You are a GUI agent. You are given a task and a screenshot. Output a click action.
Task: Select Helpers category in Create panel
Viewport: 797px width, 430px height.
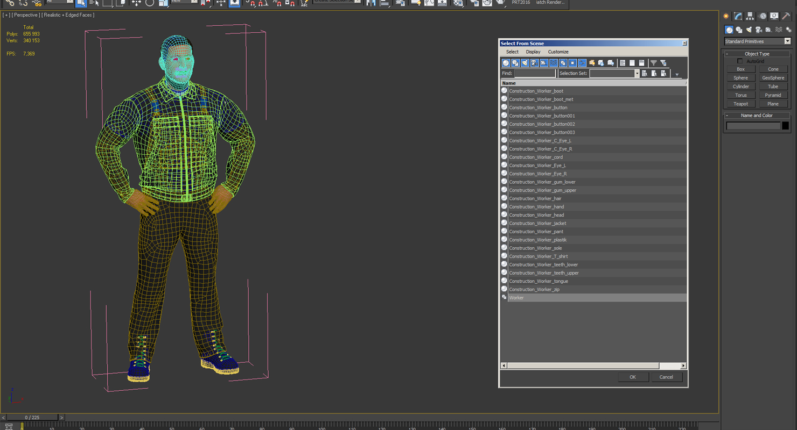768,30
